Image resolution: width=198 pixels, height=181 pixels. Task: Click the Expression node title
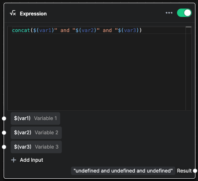pyautogui.click(x=33, y=14)
